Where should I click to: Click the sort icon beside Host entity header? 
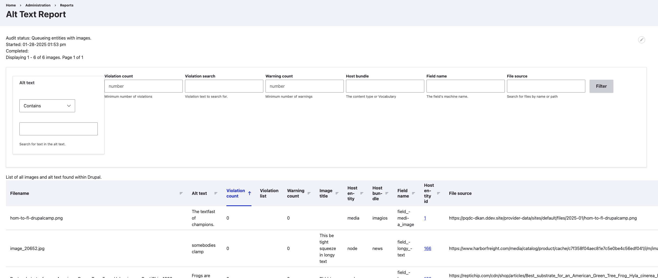click(x=362, y=193)
